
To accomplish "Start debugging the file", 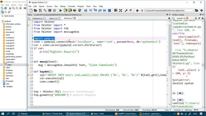I will [86, 11].
